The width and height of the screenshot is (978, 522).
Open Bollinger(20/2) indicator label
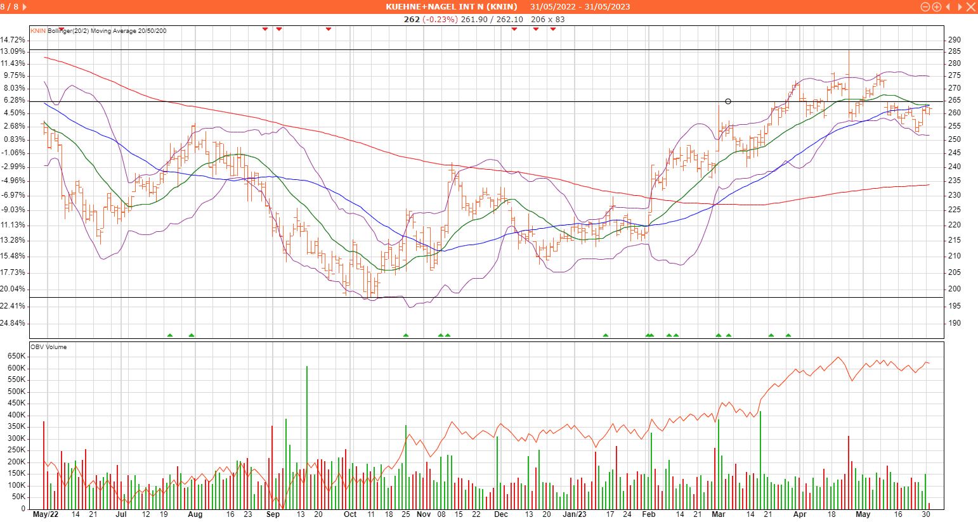pyautogui.click(x=68, y=30)
